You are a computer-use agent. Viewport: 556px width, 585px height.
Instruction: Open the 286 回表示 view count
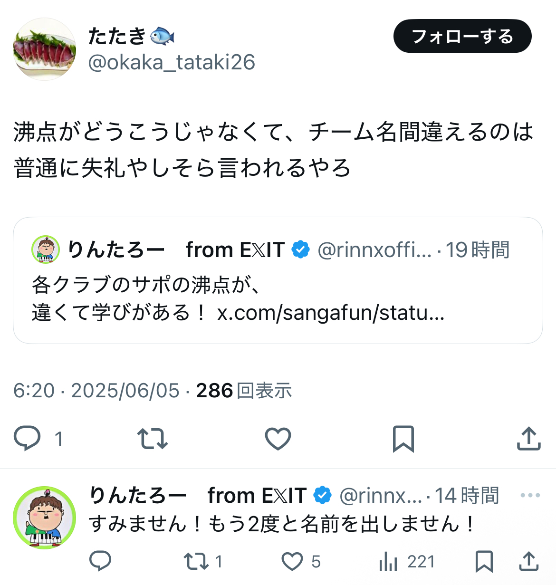point(244,391)
